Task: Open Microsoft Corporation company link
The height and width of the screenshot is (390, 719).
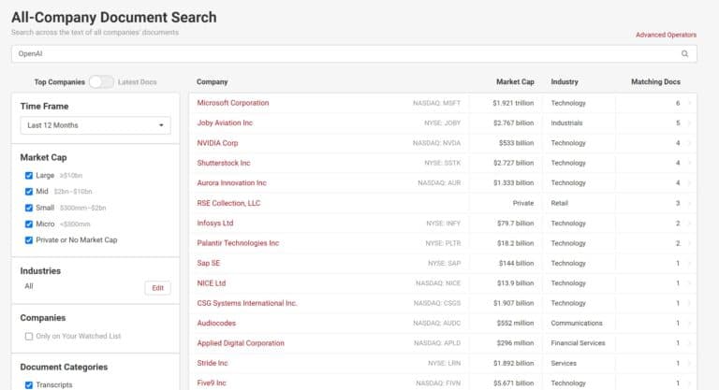Action: (233, 103)
